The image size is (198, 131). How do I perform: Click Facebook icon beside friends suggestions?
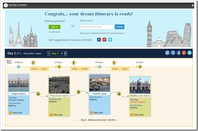coord(99,40)
